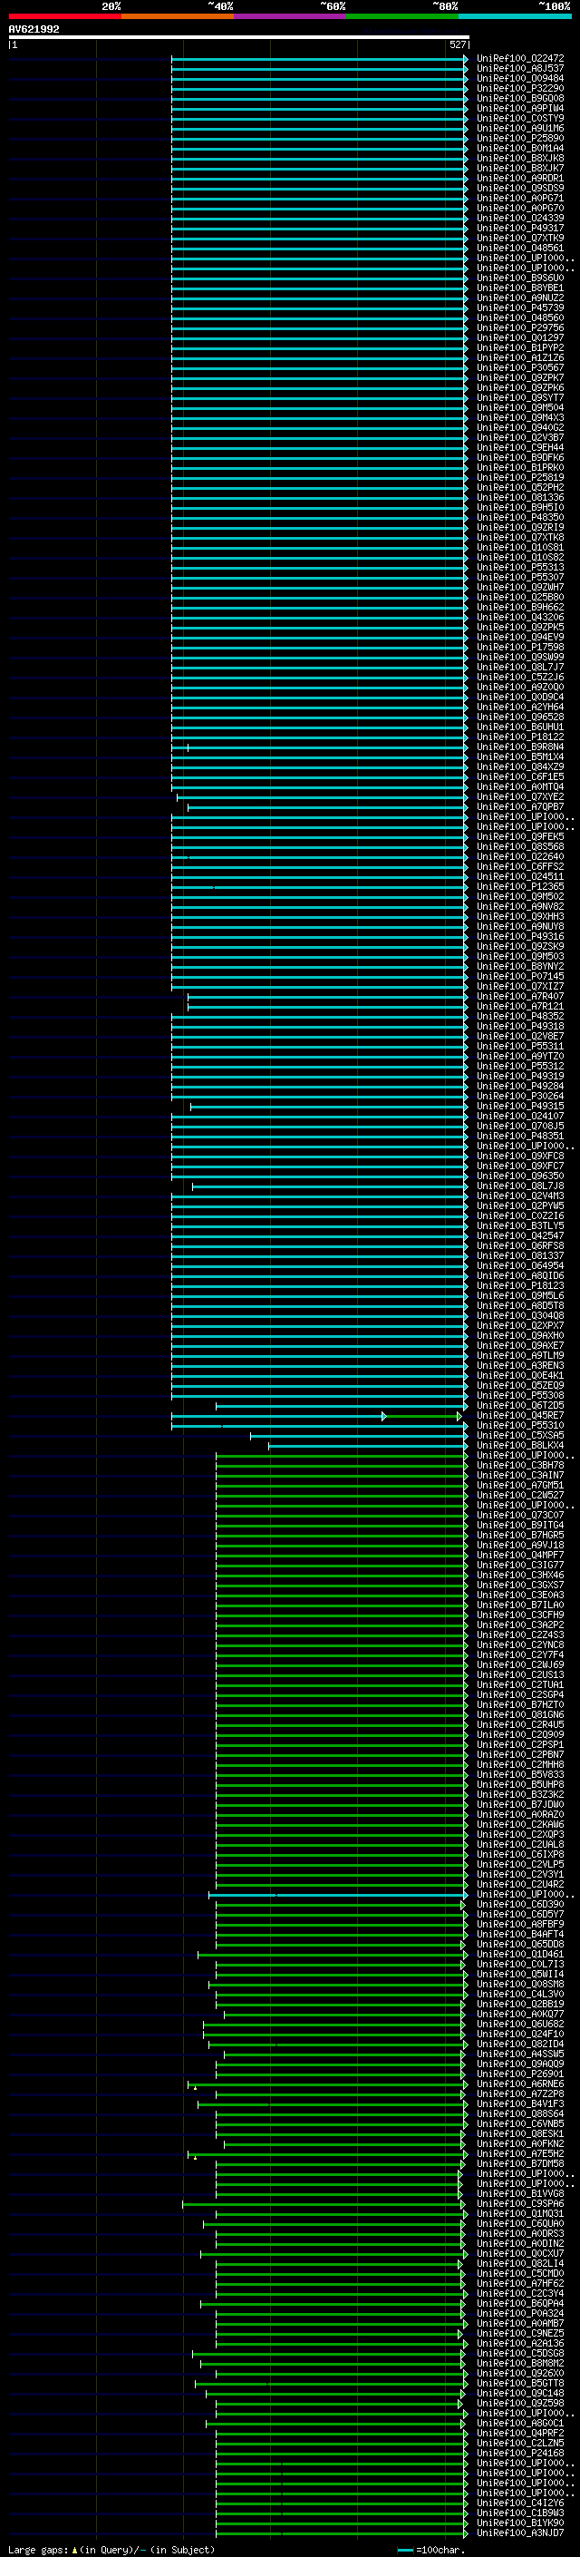
Task: Select hit label UniRef100_A2A136
Action: pyautogui.click(x=519, y=2344)
